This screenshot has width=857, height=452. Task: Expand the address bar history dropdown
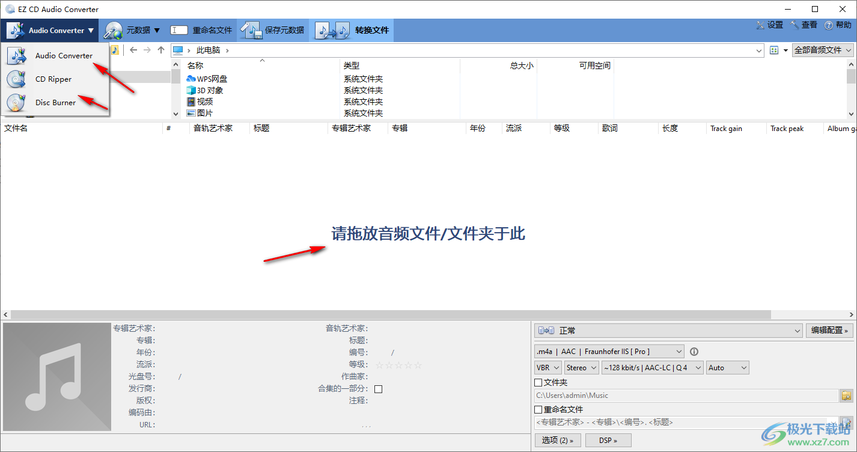coord(760,50)
